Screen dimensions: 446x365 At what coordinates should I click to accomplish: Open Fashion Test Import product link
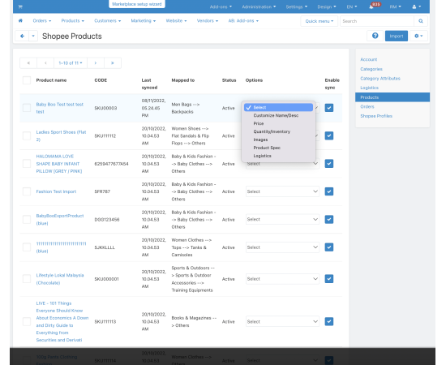tap(56, 191)
